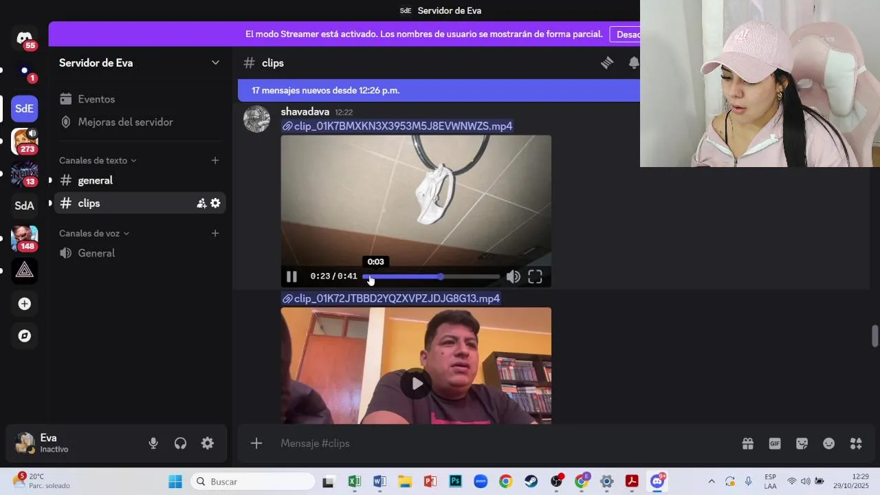880x495 pixels.
Task: Send a gift icon
Action: click(747, 443)
